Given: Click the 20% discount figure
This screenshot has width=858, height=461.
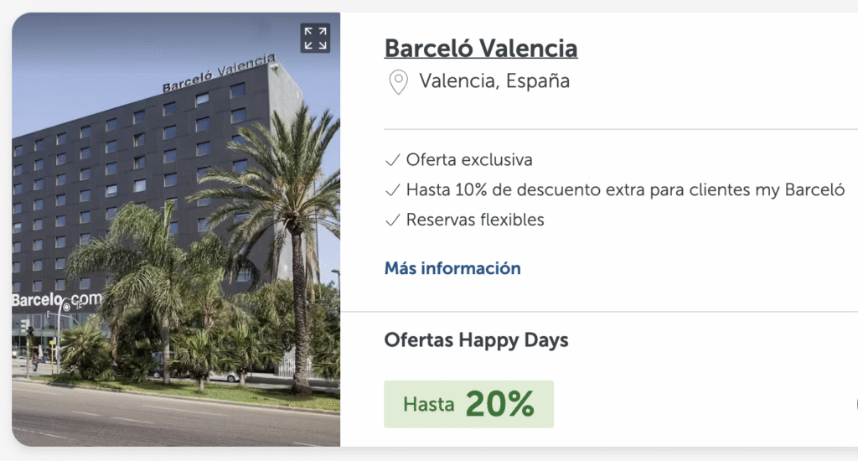Looking at the screenshot, I should (x=499, y=404).
